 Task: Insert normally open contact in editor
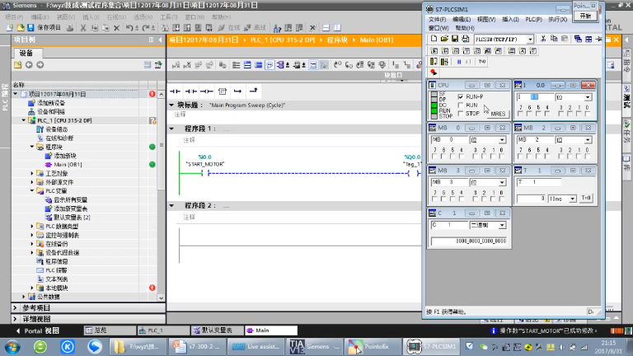[x=176, y=91]
